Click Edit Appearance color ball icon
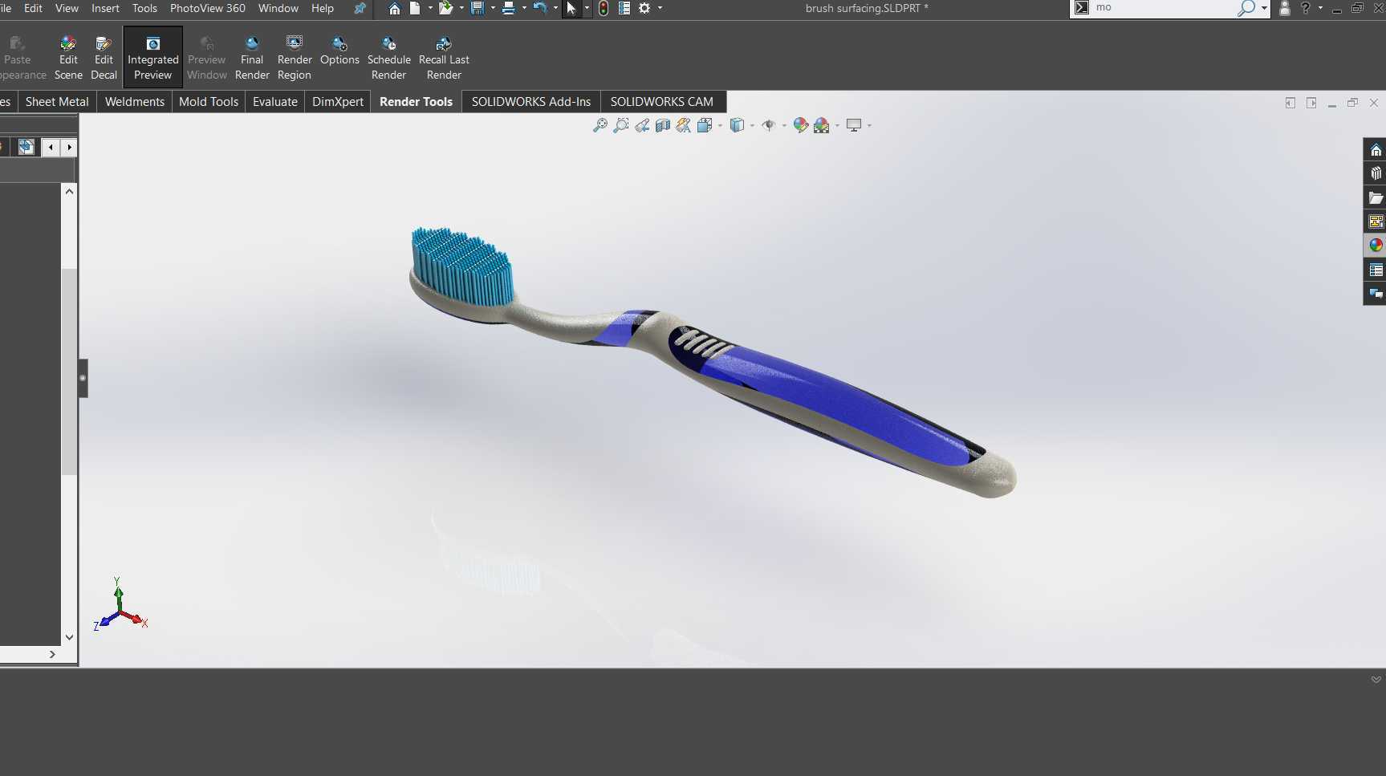1386x776 pixels. pyautogui.click(x=800, y=125)
